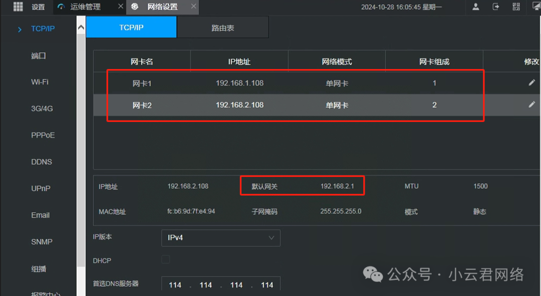This screenshot has width=541, height=296.
Task: Select the 网卡1 row in table
Action: click(x=239, y=83)
